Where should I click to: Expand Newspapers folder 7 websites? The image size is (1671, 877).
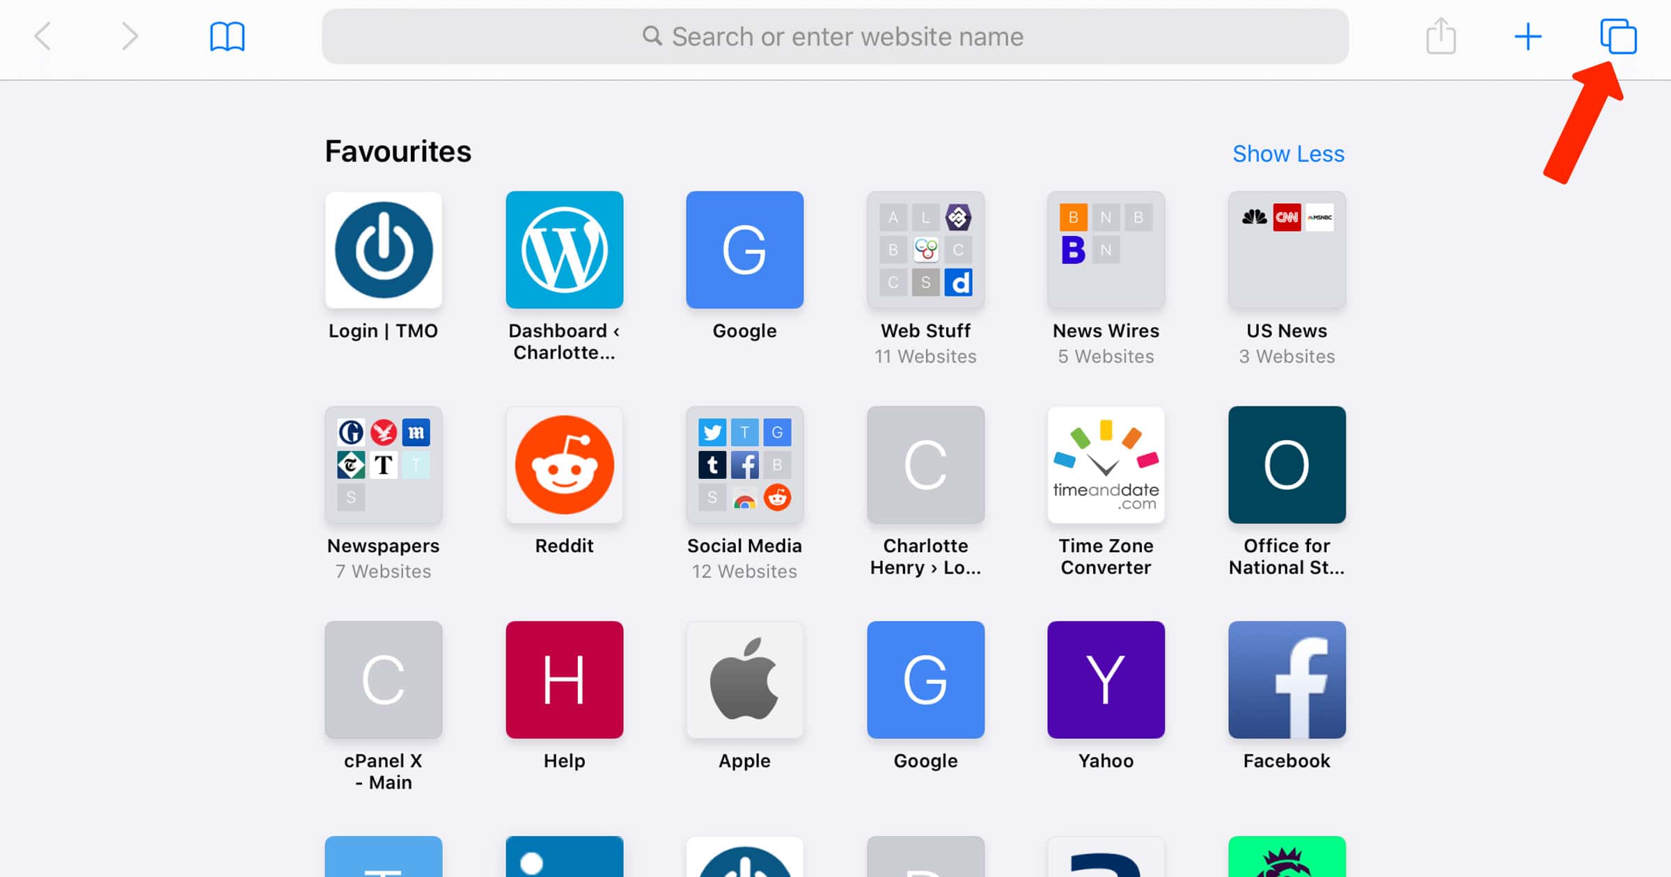(382, 464)
